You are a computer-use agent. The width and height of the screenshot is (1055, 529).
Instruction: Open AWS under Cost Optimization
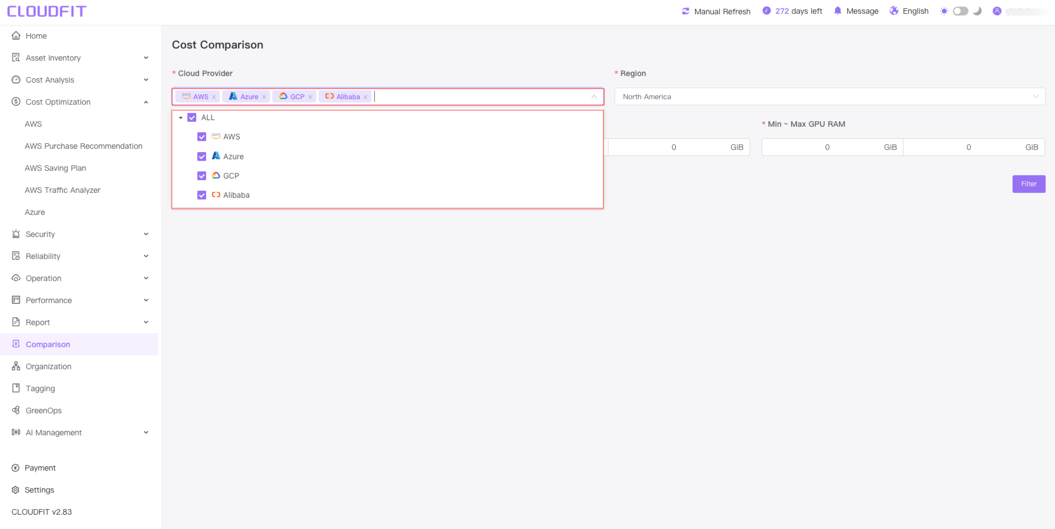(x=34, y=124)
